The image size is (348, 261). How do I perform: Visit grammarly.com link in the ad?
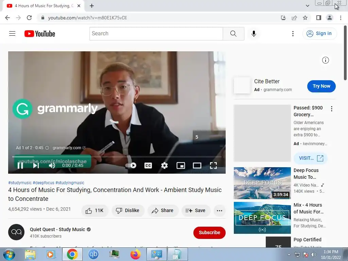(69, 148)
